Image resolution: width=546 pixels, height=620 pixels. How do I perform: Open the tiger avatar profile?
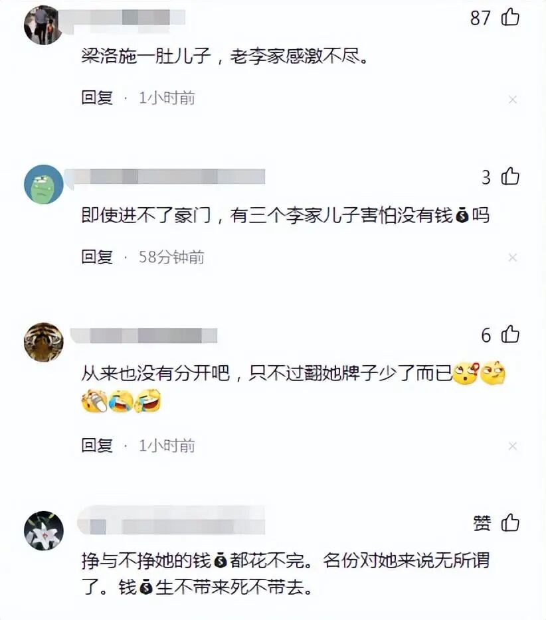[x=44, y=342]
